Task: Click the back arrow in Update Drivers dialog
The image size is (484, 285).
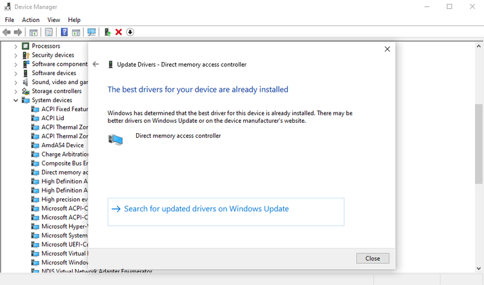Action: click(96, 64)
